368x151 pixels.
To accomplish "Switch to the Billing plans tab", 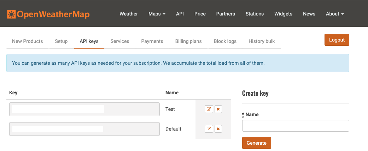I will (188, 42).
